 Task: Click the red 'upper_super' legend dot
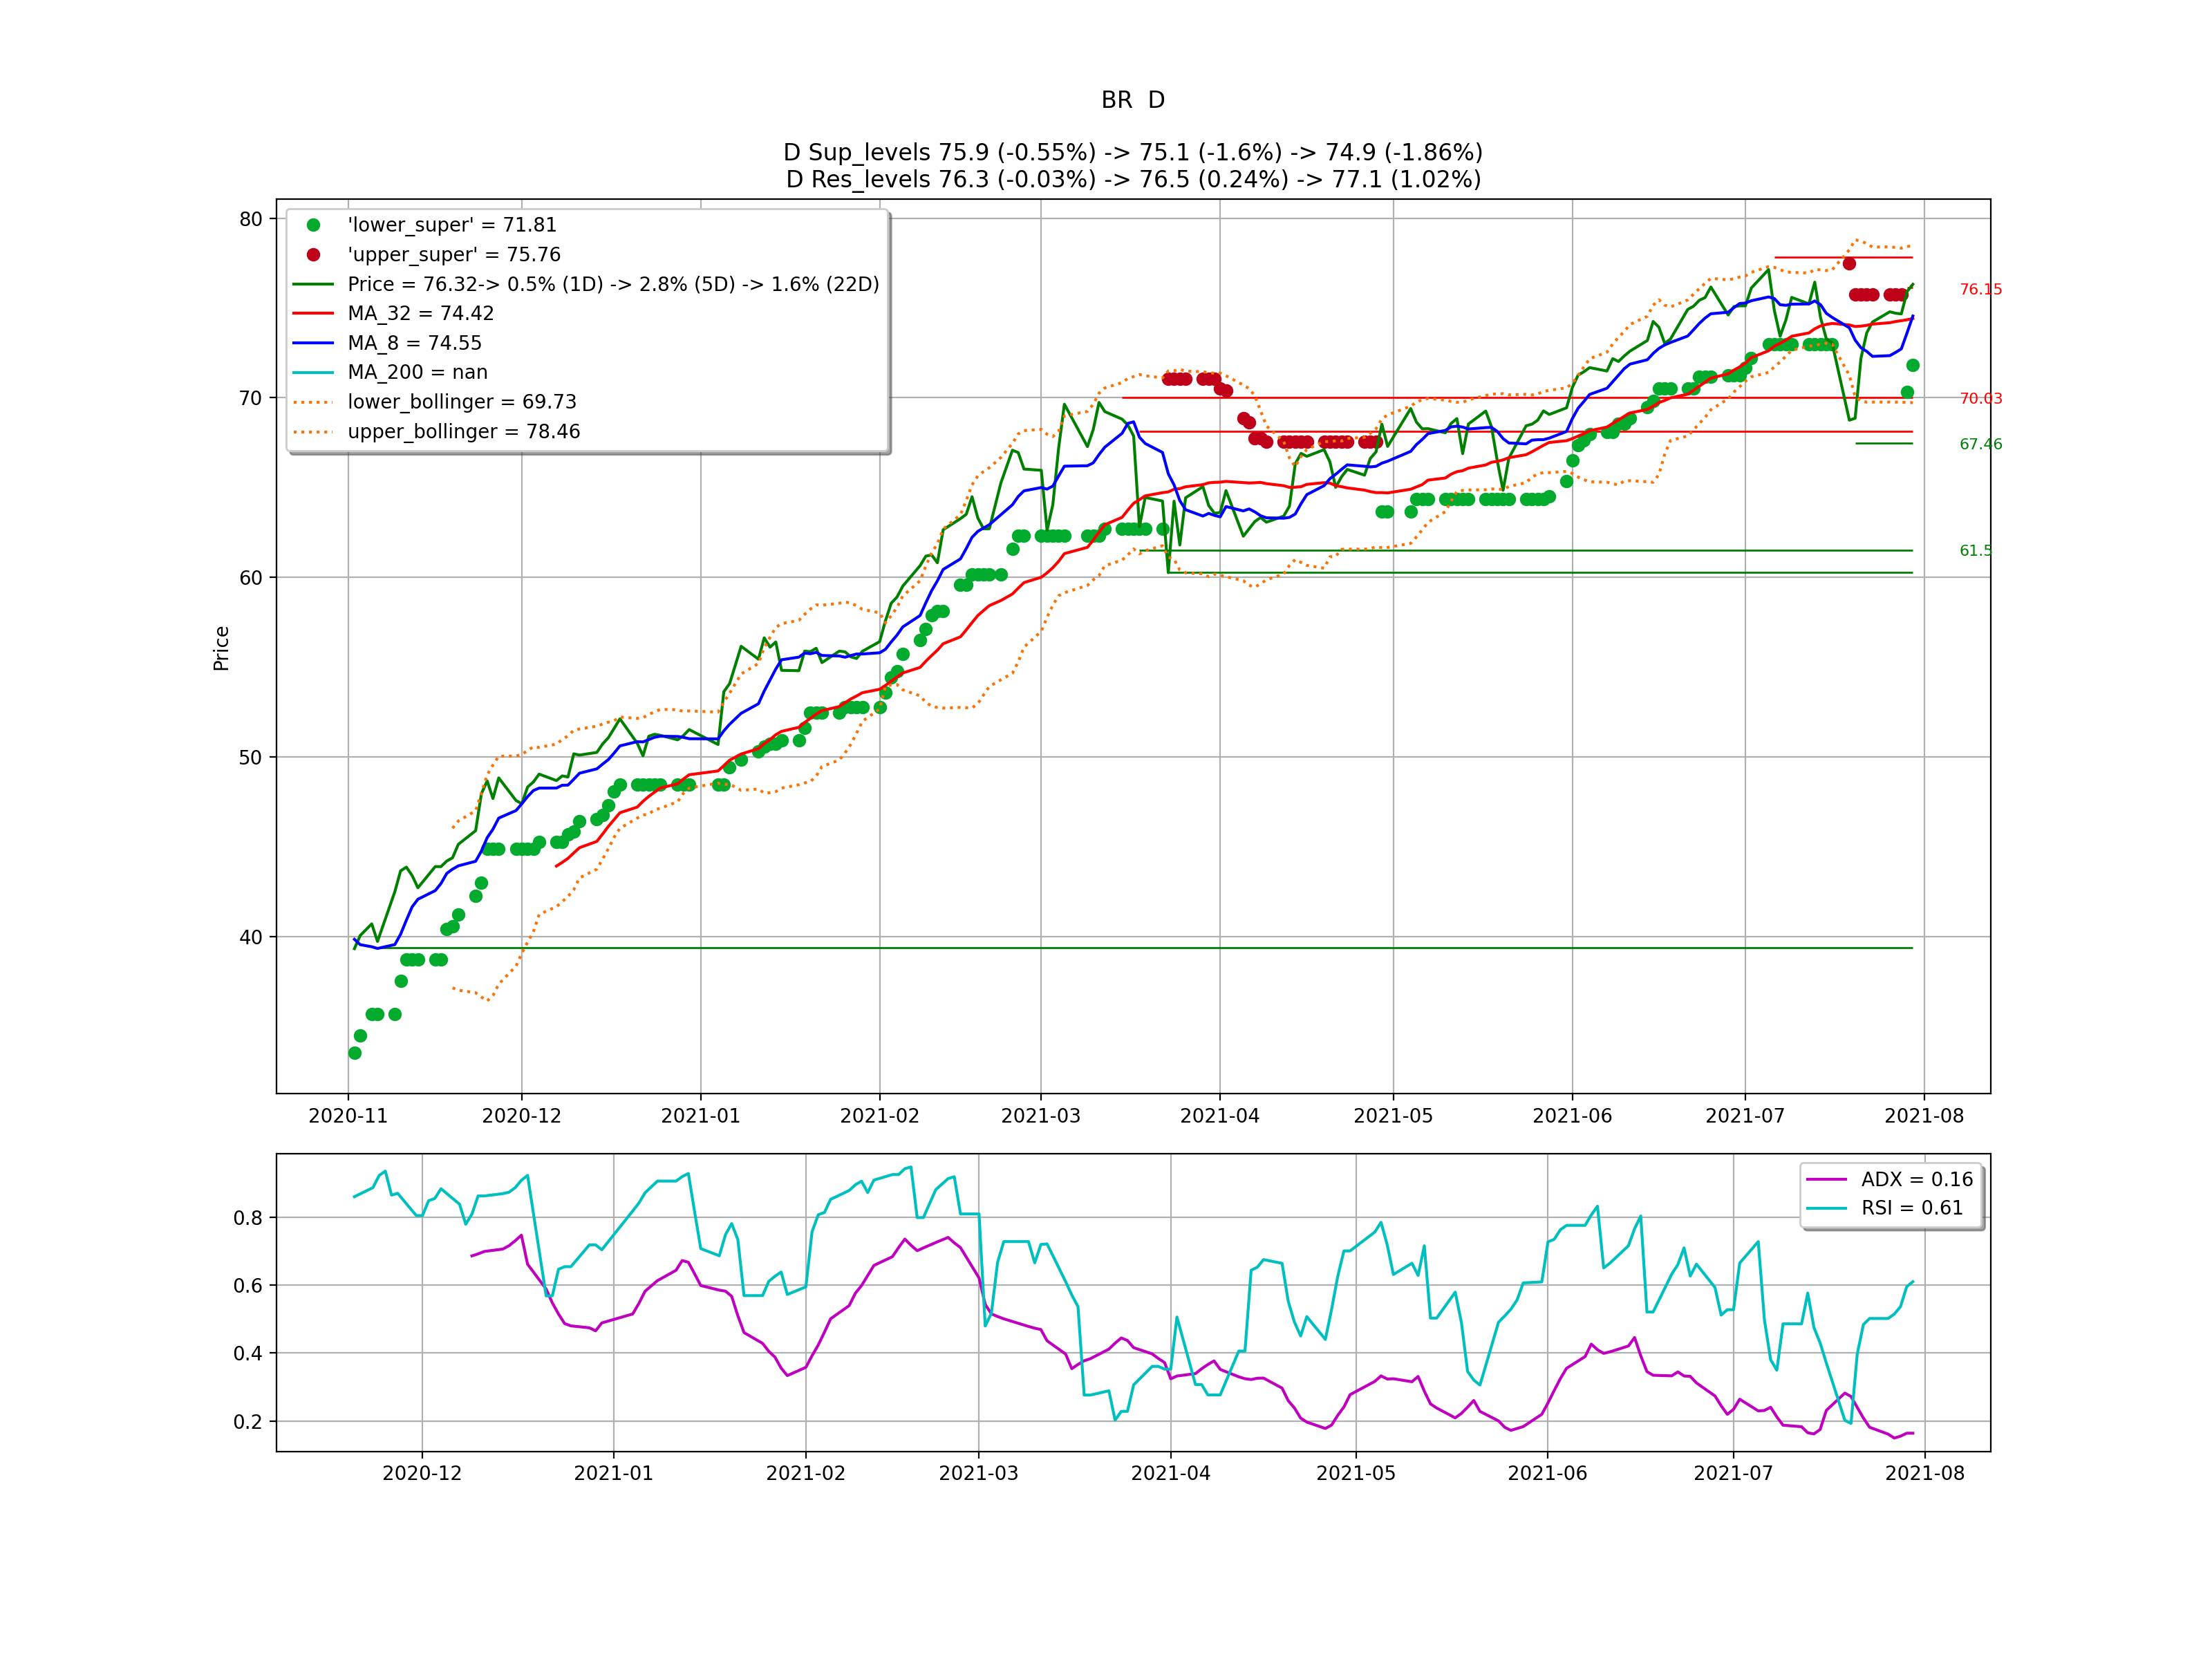(x=313, y=255)
